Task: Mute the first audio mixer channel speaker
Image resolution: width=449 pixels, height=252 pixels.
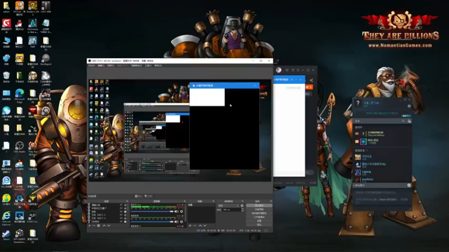Action: point(176,212)
